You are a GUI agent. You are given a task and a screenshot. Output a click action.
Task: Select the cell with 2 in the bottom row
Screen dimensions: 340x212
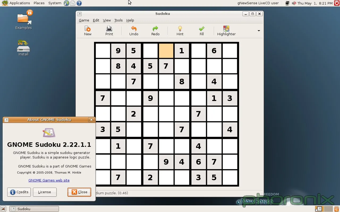pos(150,177)
